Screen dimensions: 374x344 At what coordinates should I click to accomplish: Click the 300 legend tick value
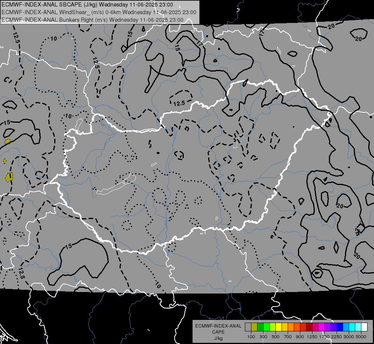(x=263, y=337)
